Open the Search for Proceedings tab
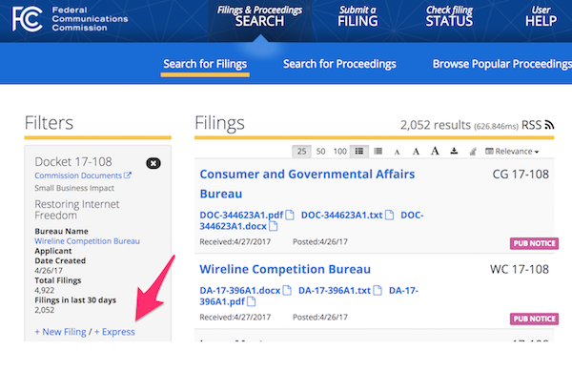The height and width of the screenshot is (371, 572). [339, 64]
